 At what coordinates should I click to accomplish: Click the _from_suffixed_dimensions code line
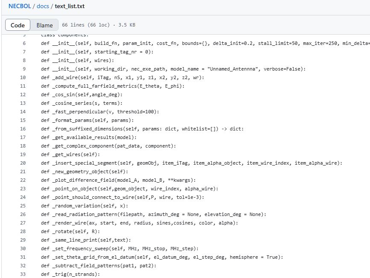coord(142,129)
